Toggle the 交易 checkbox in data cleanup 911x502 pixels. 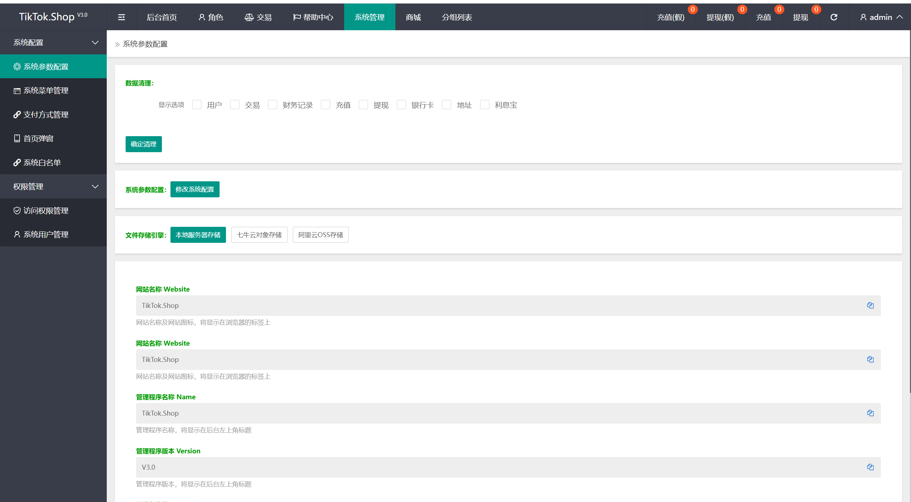235,105
